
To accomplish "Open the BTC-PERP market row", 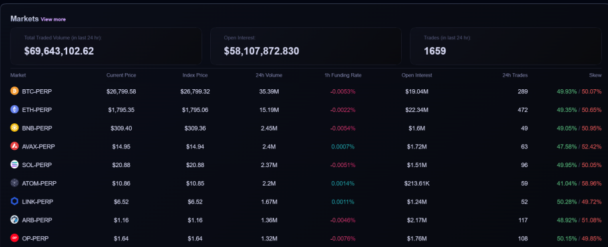I will tap(306, 92).
